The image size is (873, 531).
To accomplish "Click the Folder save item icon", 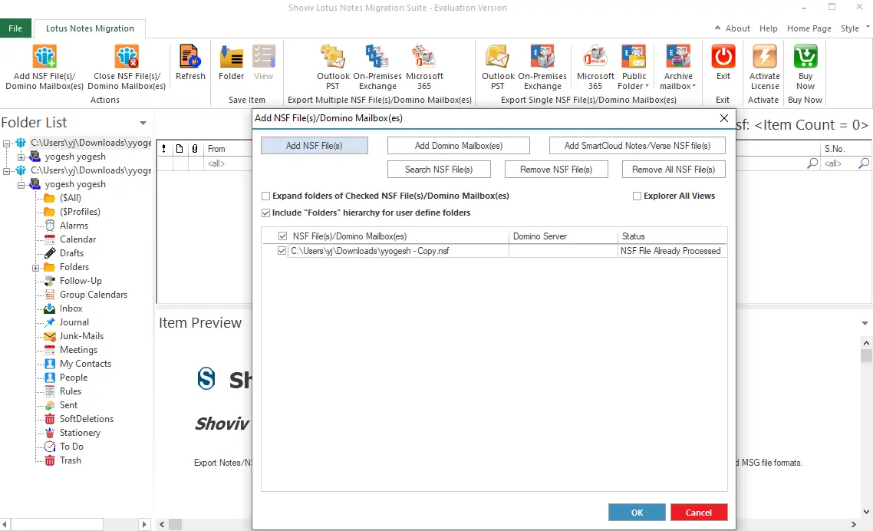I will pyautogui.click(x=232, y=56).
